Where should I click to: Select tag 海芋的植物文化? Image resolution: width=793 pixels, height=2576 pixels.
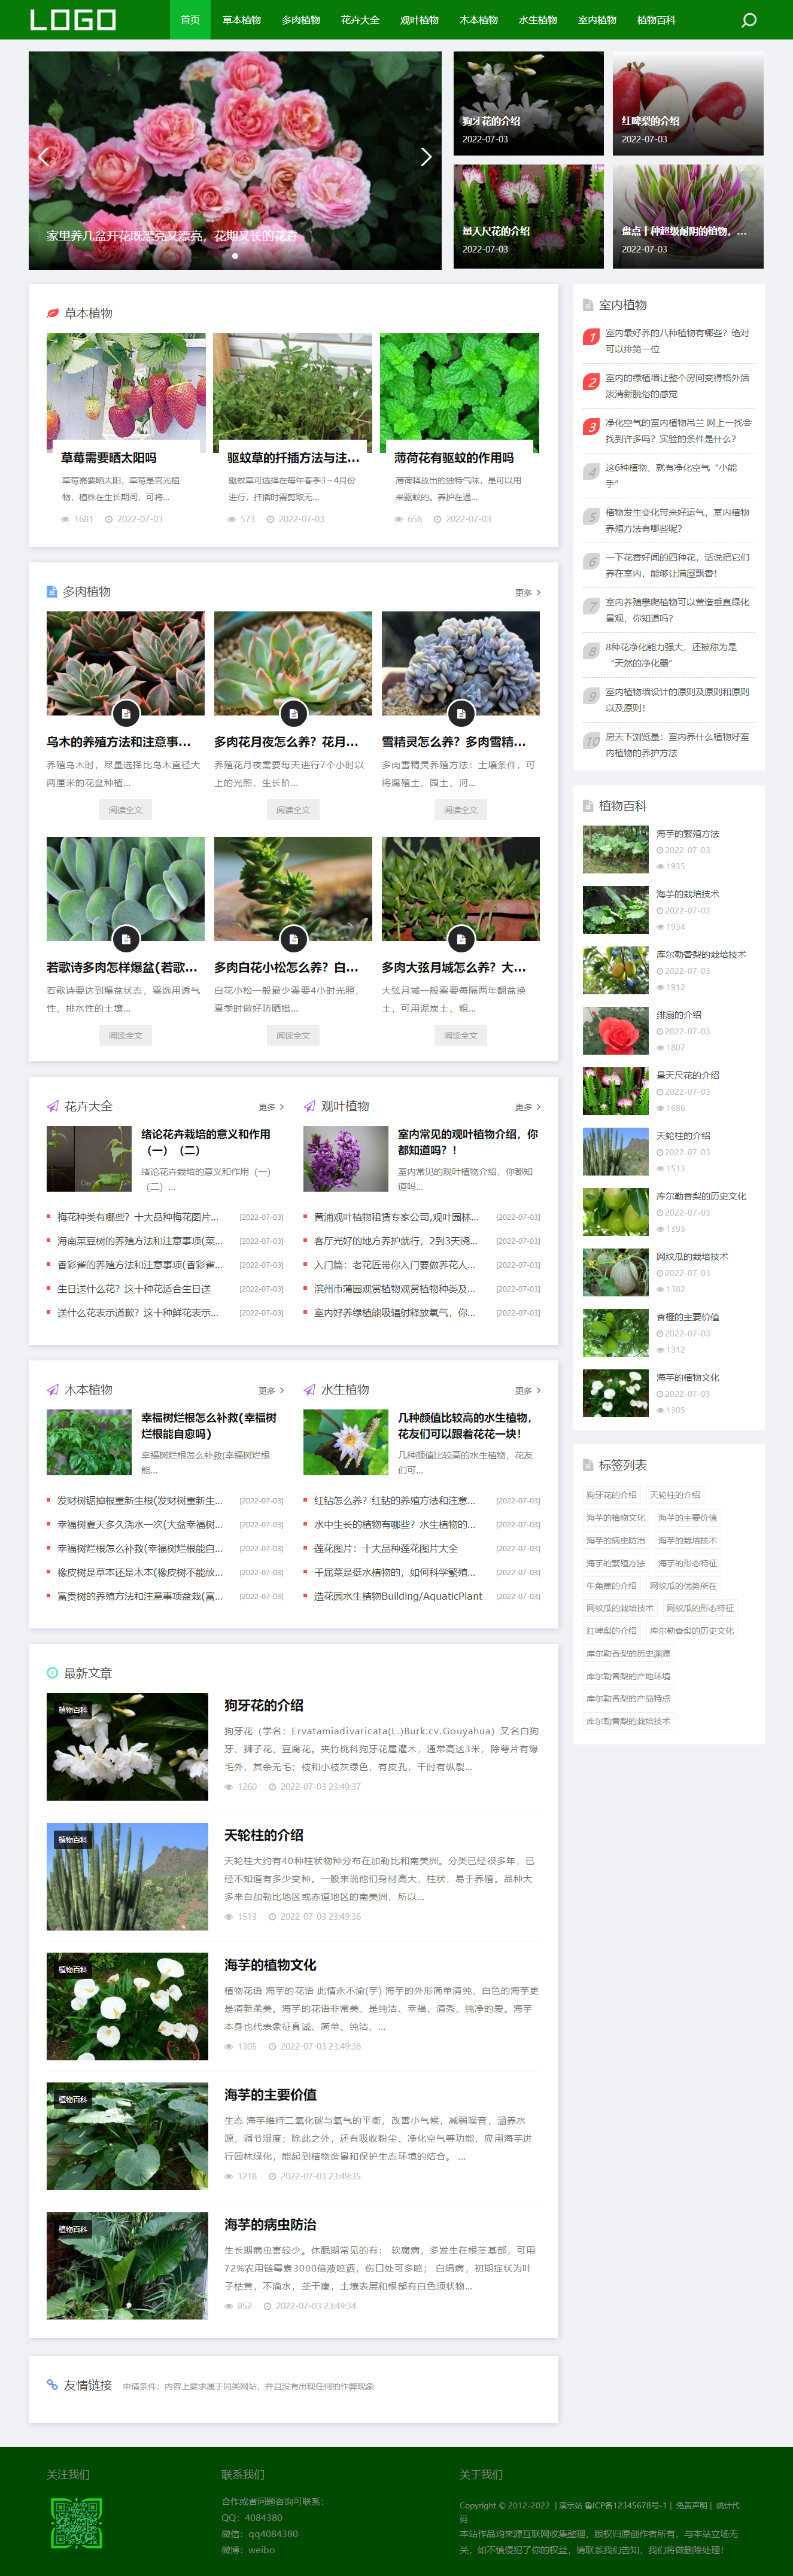[x=615, y=1518]
